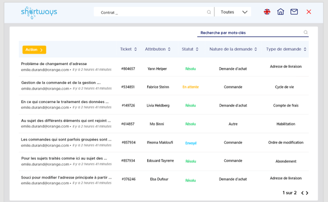Click ticket number #376246
This screenshot has height=202, width=328.
pyautogui.click(x=128, y=179)
